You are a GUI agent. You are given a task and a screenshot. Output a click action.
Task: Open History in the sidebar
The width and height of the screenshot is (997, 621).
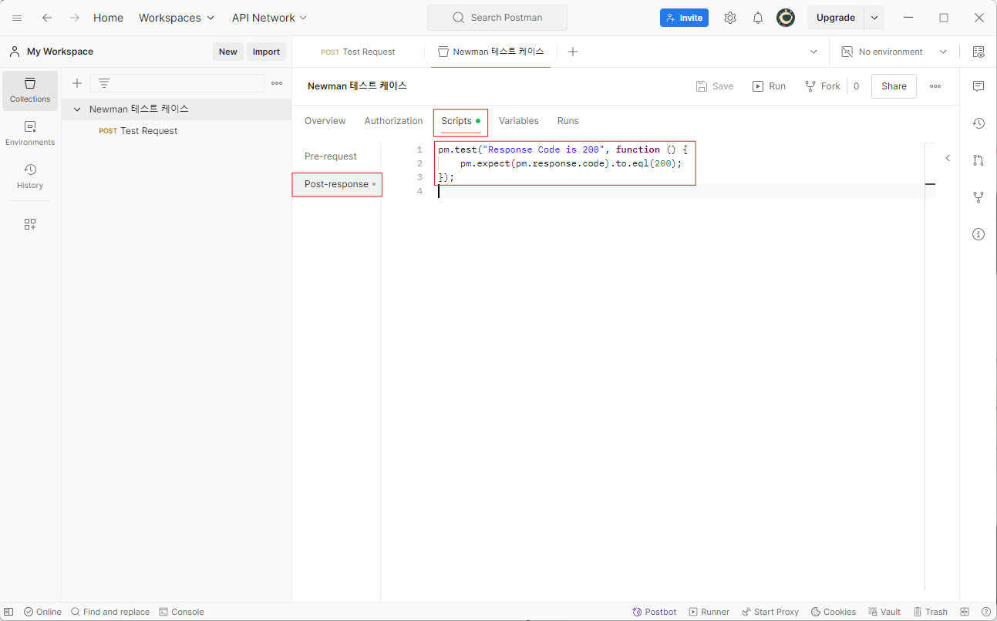click(30, 176)
